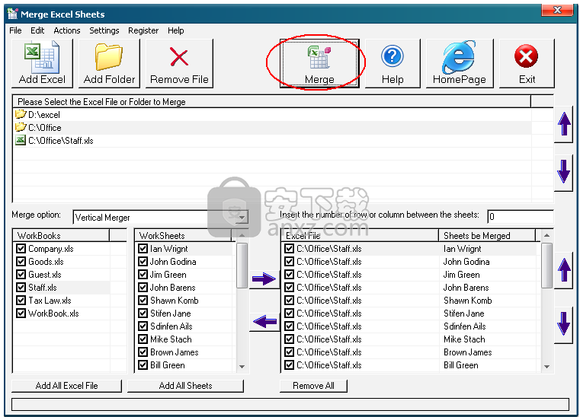Viewport: 580px width, 417px height.
Task: Open the Register menu
Action: point(143,30)
